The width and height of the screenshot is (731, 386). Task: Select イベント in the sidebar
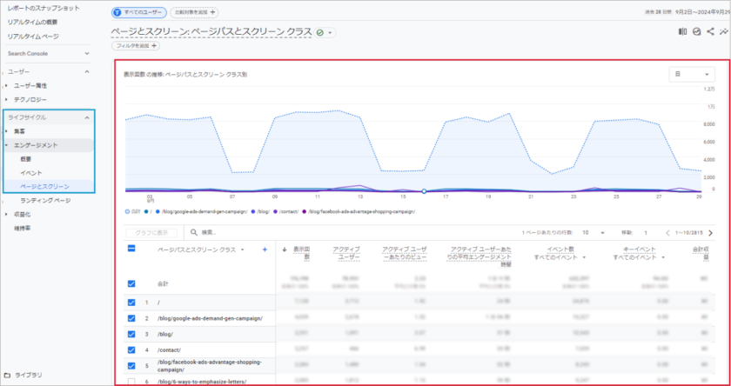(x=31, y=172)
